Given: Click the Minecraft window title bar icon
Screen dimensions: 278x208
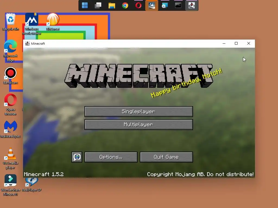Looking at the screenshot, I should [27, 44].
